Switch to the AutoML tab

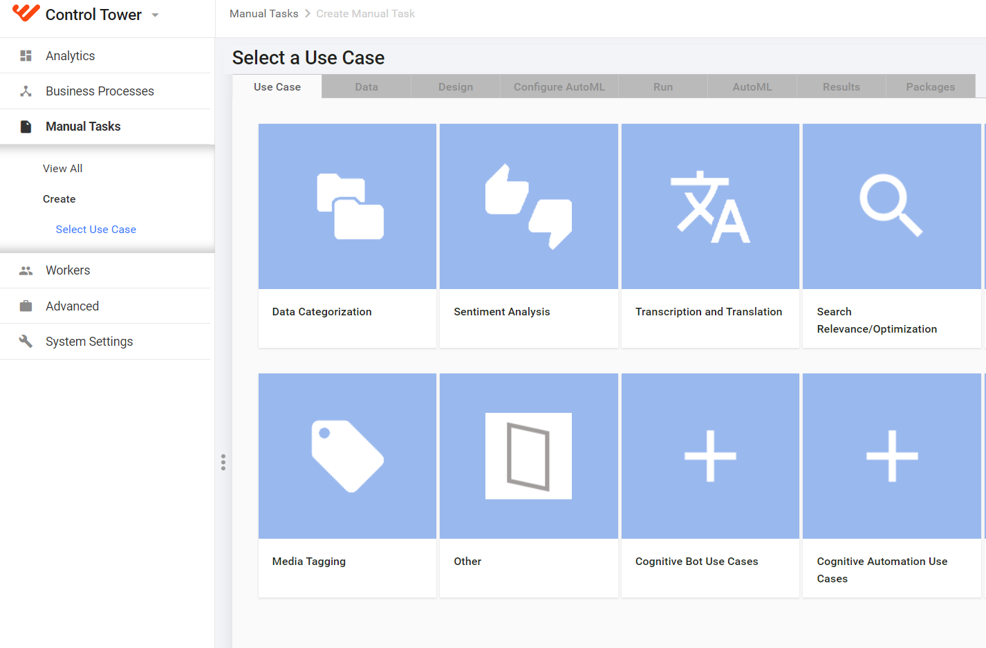click(752, 86)
